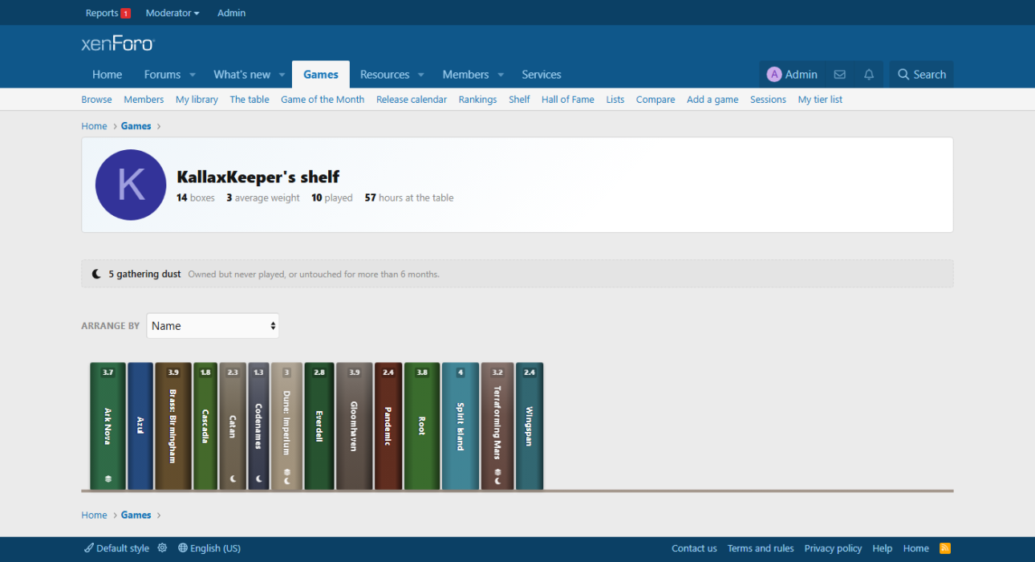Open Hall of Fame link
The width and height of the screenshot is (1035, 562).
pos(568,100)
